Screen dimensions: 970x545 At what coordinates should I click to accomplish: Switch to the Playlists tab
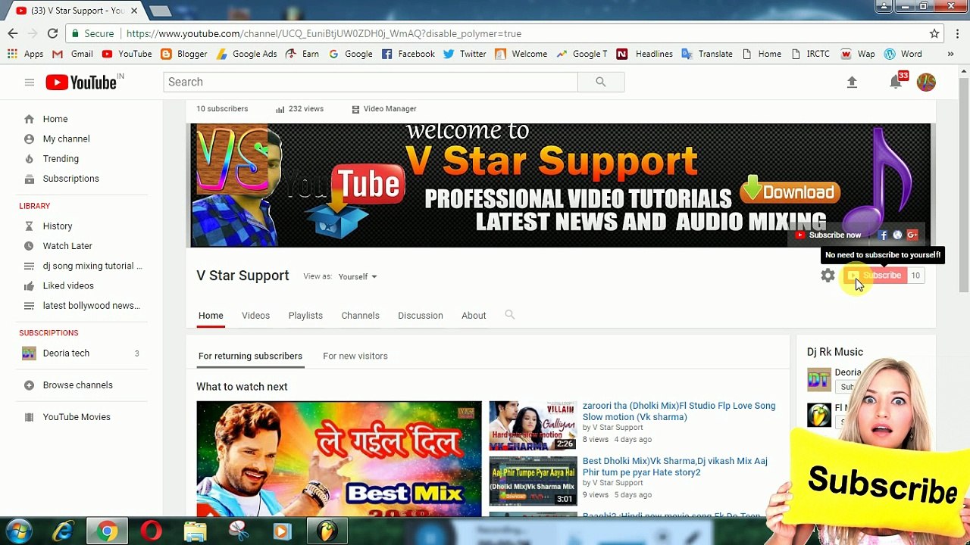click(x=305, y=316)
